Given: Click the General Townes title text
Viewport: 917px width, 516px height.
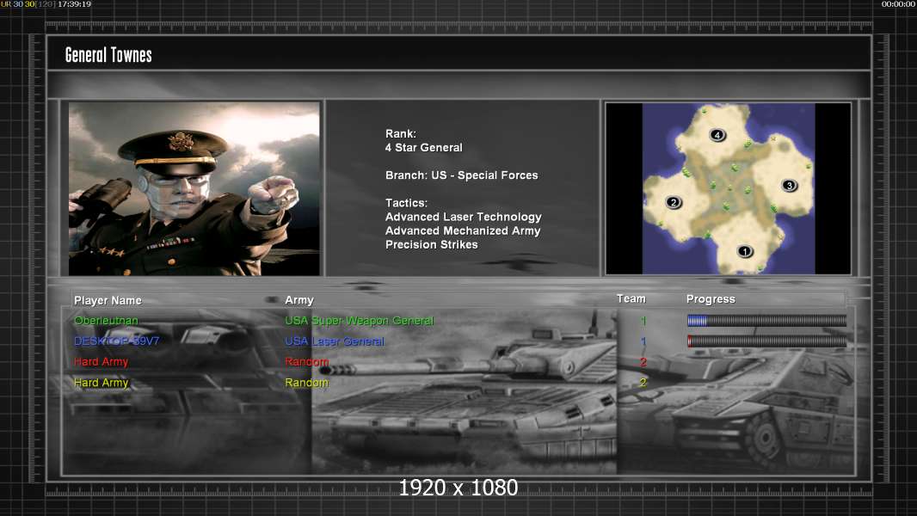Looking at the screenshot, I should 108,55.
